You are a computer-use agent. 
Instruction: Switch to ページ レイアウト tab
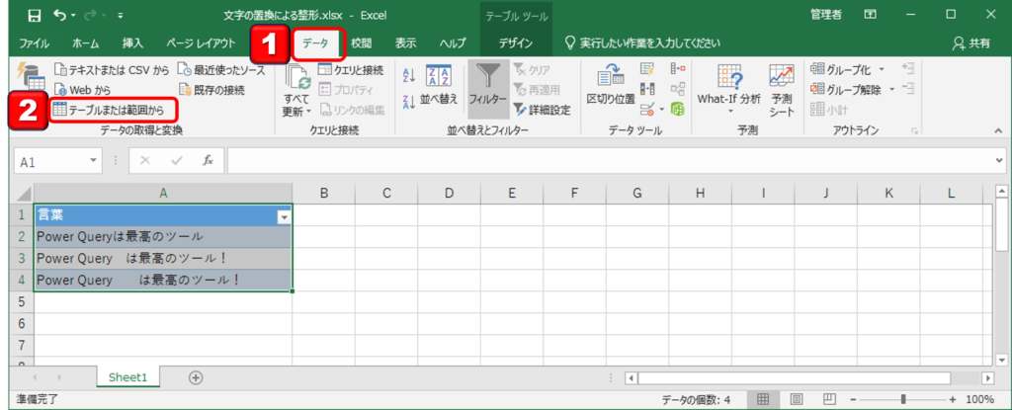coord(201,43)
